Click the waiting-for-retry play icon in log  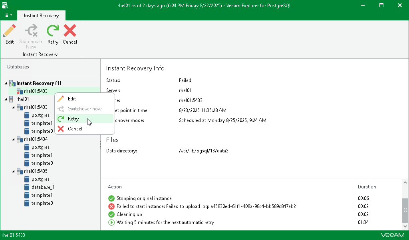(111, 222)
